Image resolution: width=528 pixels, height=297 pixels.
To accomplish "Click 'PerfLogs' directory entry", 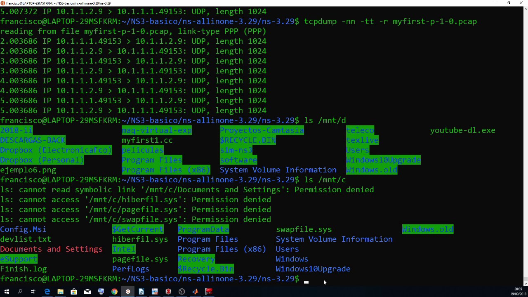I will (x=131, y=269).
